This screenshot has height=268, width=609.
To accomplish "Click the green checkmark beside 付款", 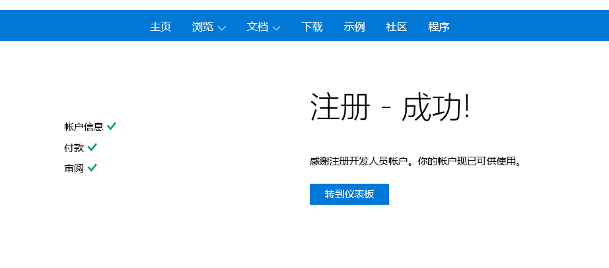I will point(92,147).
